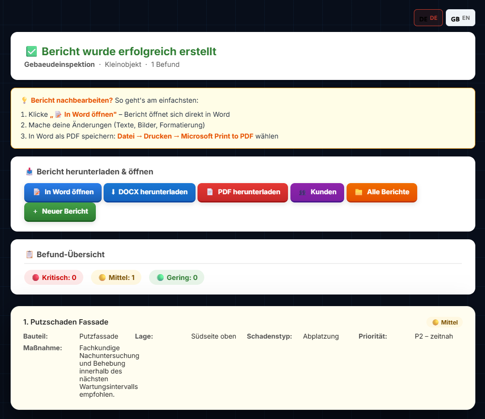Filter findings by Gering: 0
This screenshot has height=419, width=485.
[x=177, y=278]
